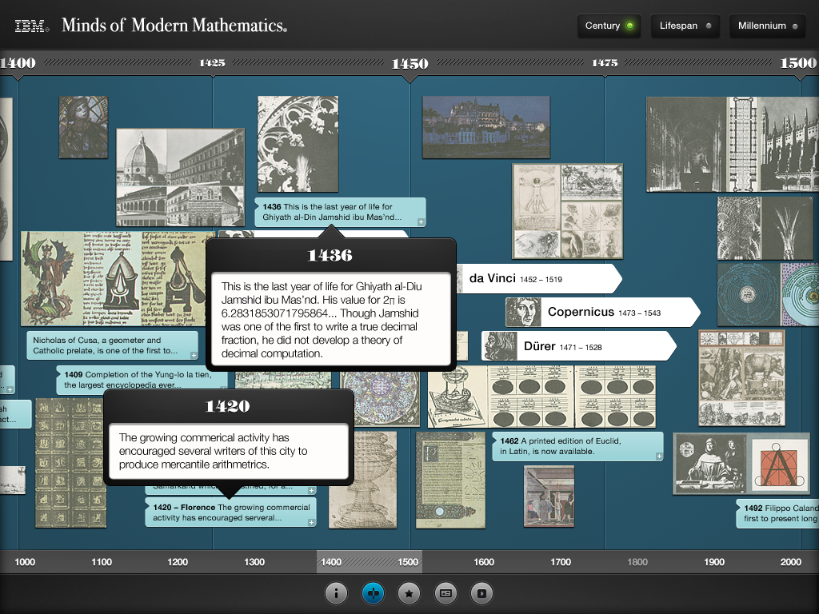Screen dimensions: 819x614
Task: Jump to 1000 on the millennium bar
Action: click(x=25, y=562)
